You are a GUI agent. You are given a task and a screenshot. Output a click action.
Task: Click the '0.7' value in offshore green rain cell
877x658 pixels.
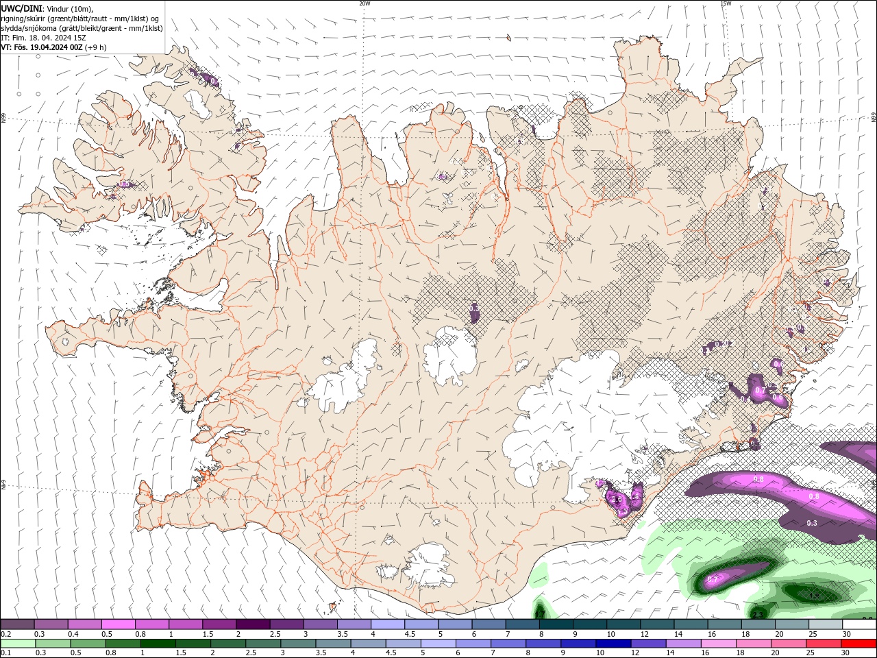point(712,579)
